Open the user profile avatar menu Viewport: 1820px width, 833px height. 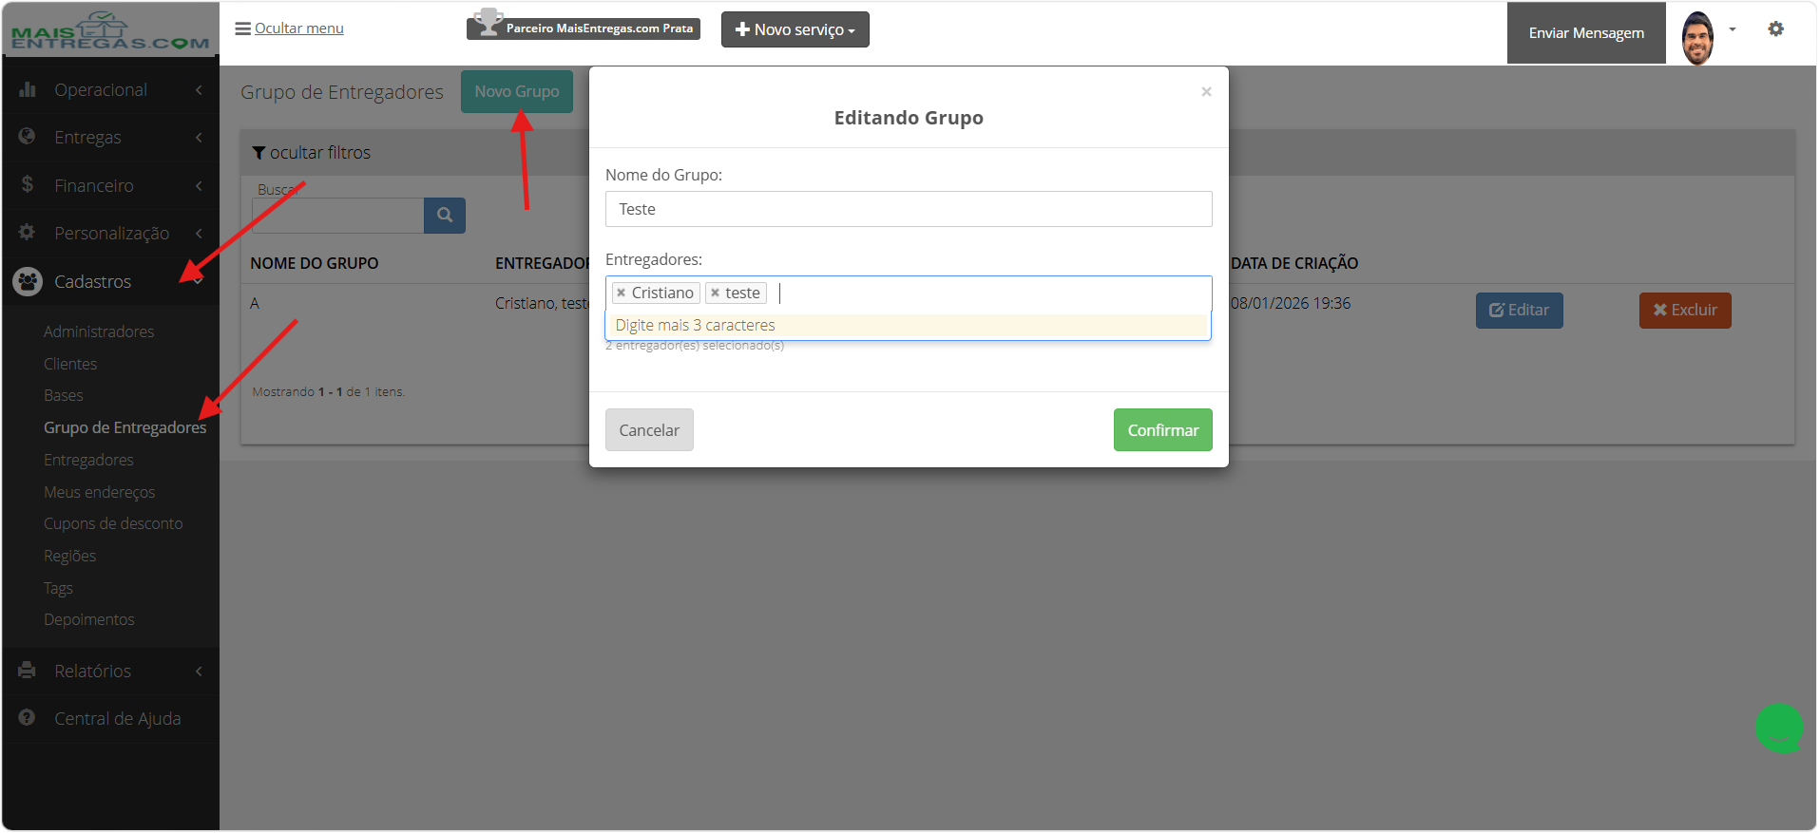point(1697,37)
